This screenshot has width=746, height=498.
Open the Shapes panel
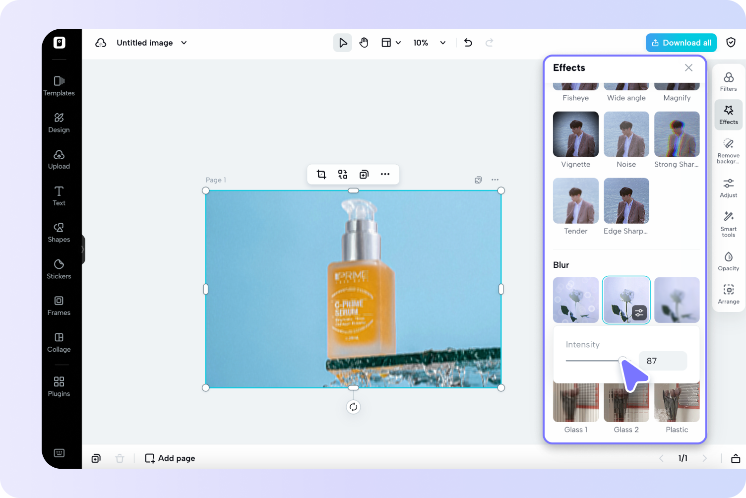59,233
